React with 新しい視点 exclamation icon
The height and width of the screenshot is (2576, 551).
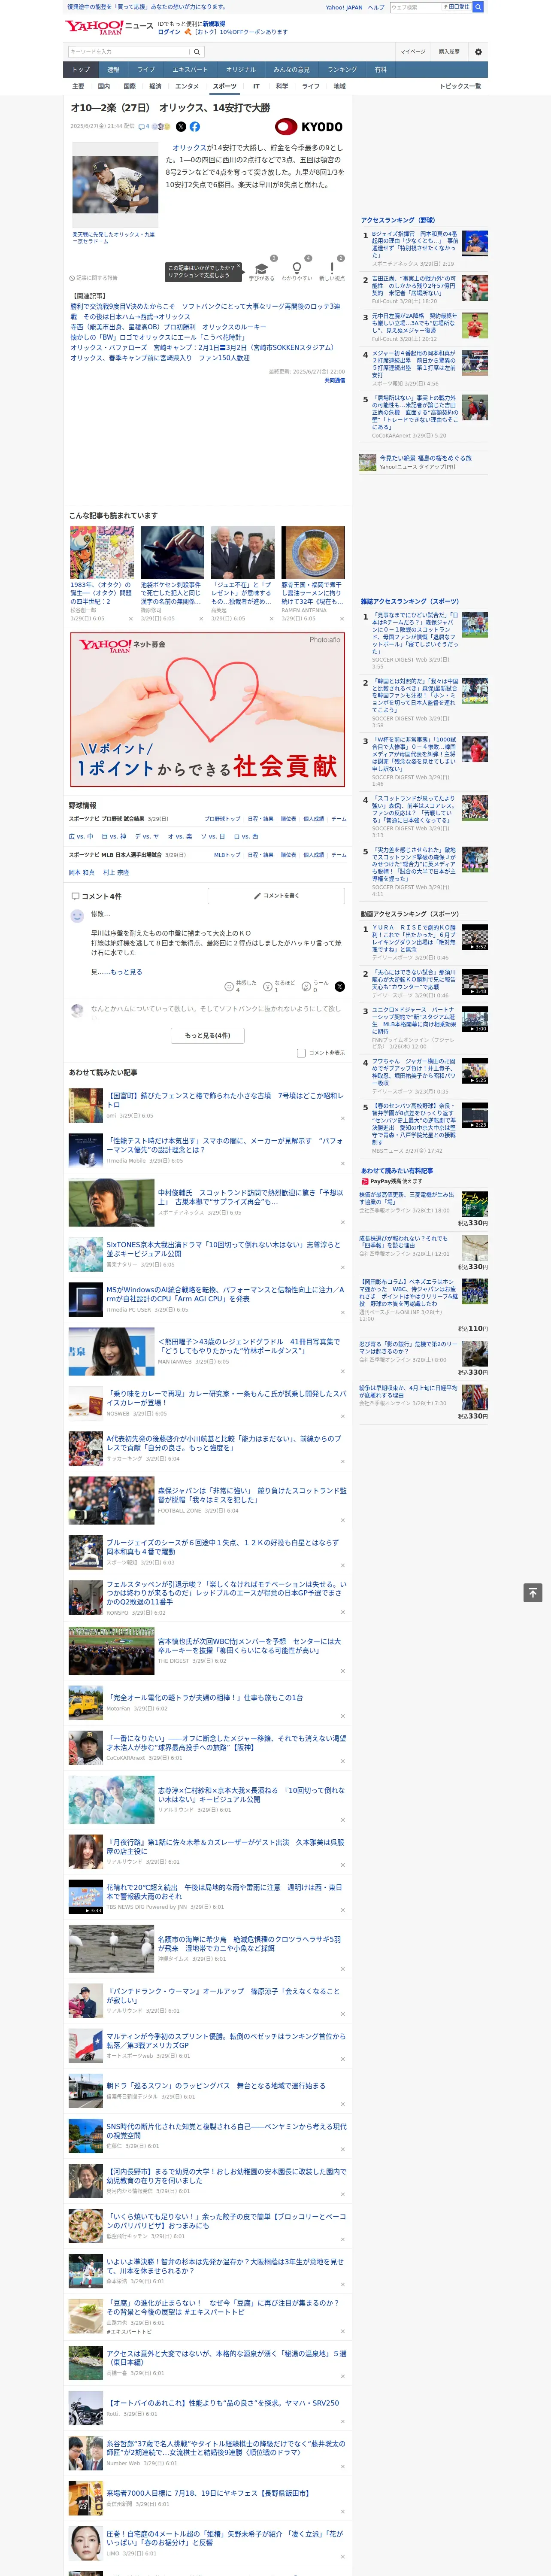click(x=332, y=270)
